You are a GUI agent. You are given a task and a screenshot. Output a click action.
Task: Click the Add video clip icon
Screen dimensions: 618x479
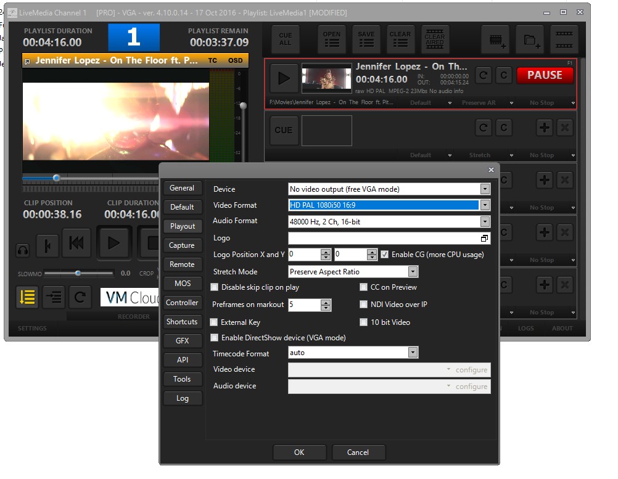[495, 40]
